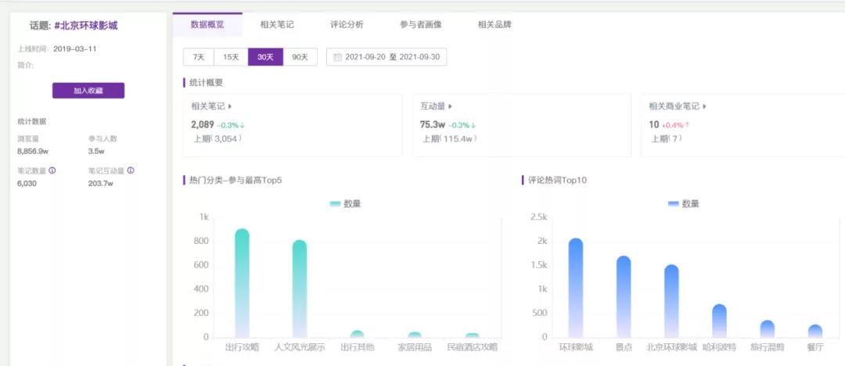The height and width of the screenshot is (366, 845).
Task: Click the 北京环球影城 bar in the comment chart
Action: tap(671, 301)
